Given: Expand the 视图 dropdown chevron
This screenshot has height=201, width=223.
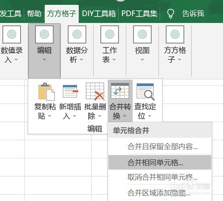Looking at the screenshot, I should pyautogui.click(x=142, y=59).
